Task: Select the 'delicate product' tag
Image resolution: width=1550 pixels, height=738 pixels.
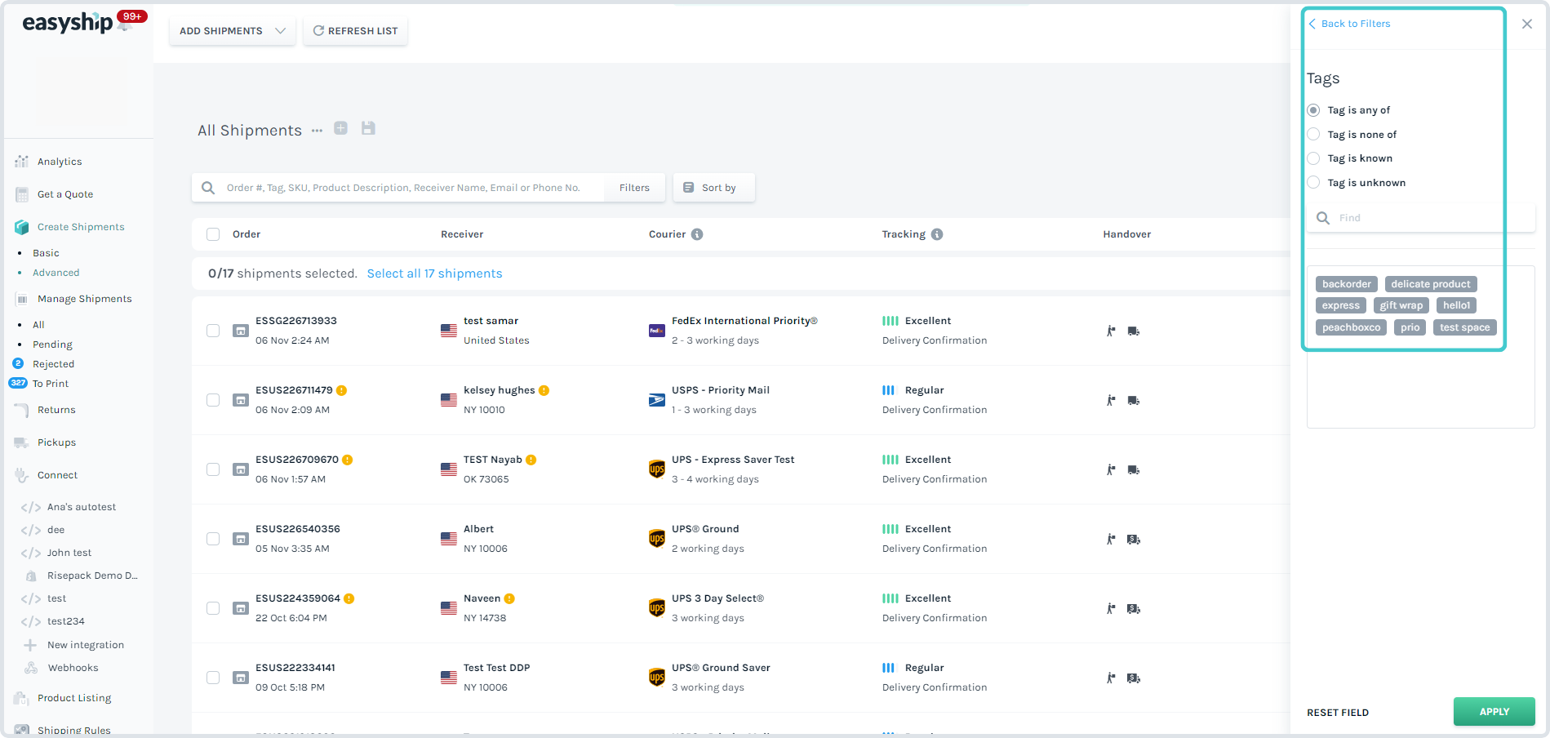Action: pos(1431,284)
